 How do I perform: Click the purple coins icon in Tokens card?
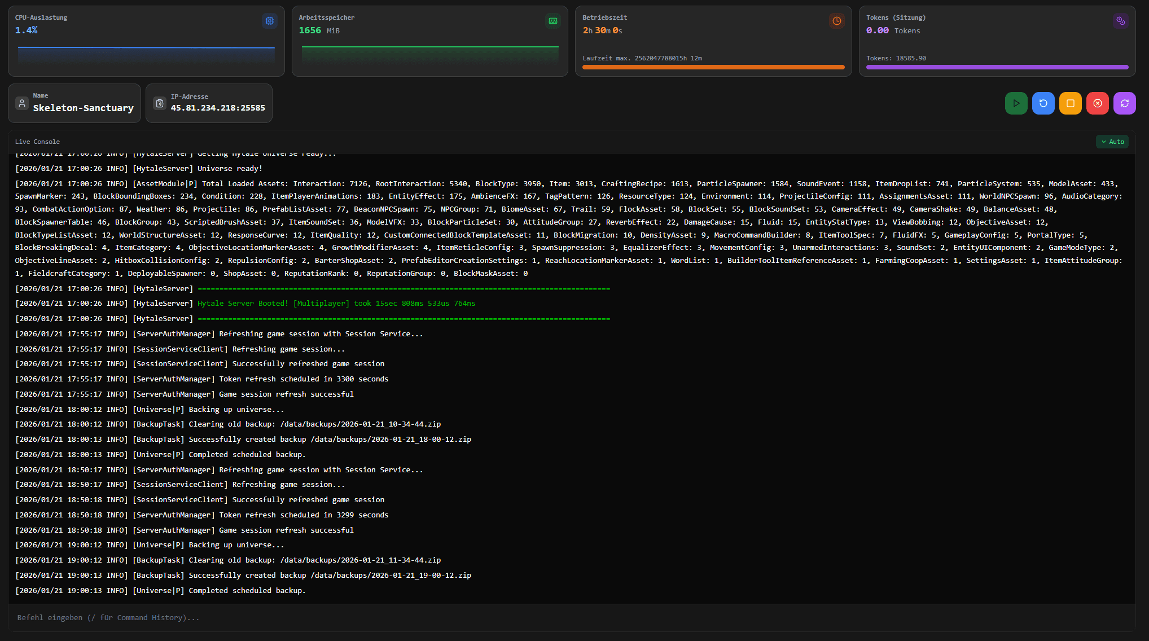(x=1120, y=21)
